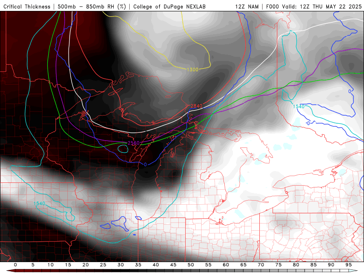The width and height of the screenshot is (364, 273).
Task: Select the color scale tick label 80
Action: [x=296, y=265]
